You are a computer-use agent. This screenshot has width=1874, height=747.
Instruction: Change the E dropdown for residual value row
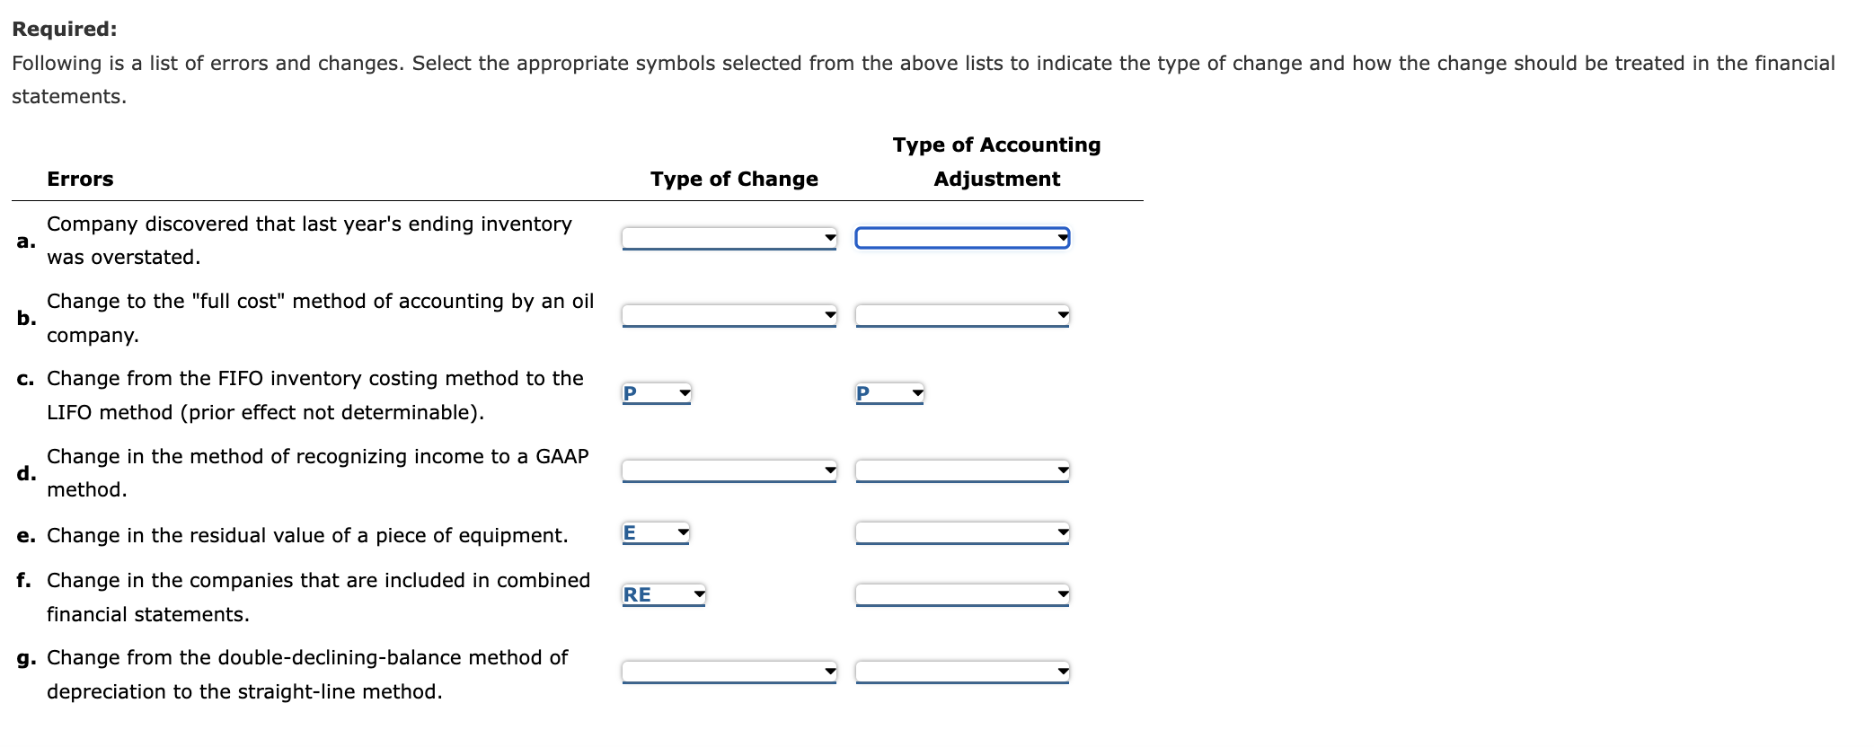[656, 533]
